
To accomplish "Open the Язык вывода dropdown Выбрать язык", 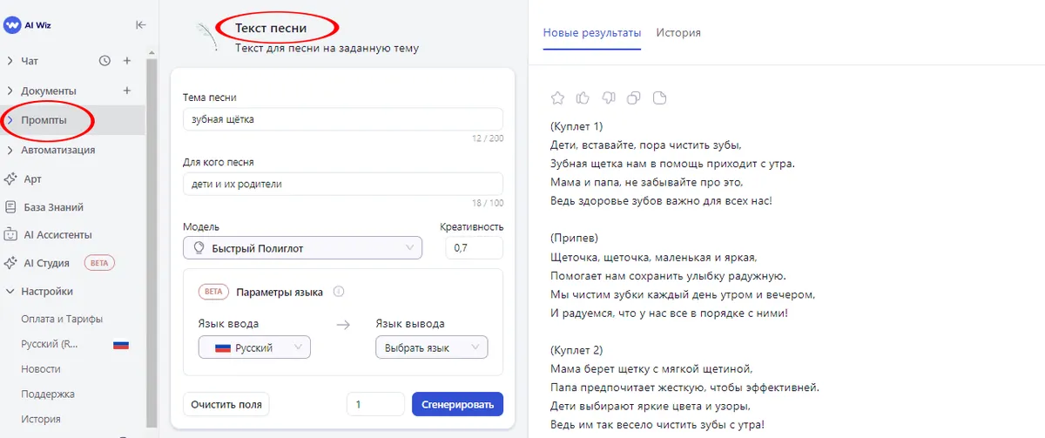I will pos(432,347).
